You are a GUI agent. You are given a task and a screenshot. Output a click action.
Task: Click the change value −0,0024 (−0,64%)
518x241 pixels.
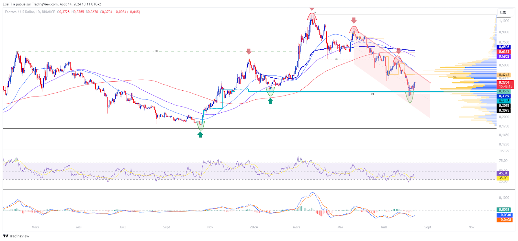pyautogui.click(x=127, y=12)
